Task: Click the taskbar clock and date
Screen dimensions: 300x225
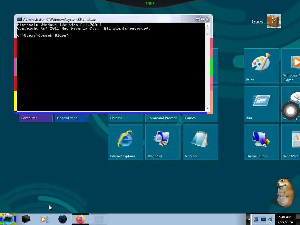Action: click(285, 219)
